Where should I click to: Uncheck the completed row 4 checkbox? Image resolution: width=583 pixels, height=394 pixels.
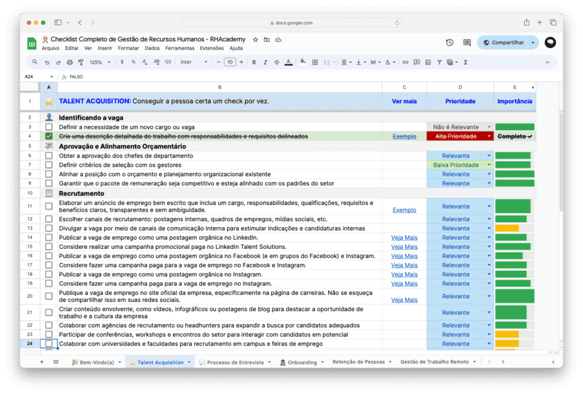pos(49,137)
